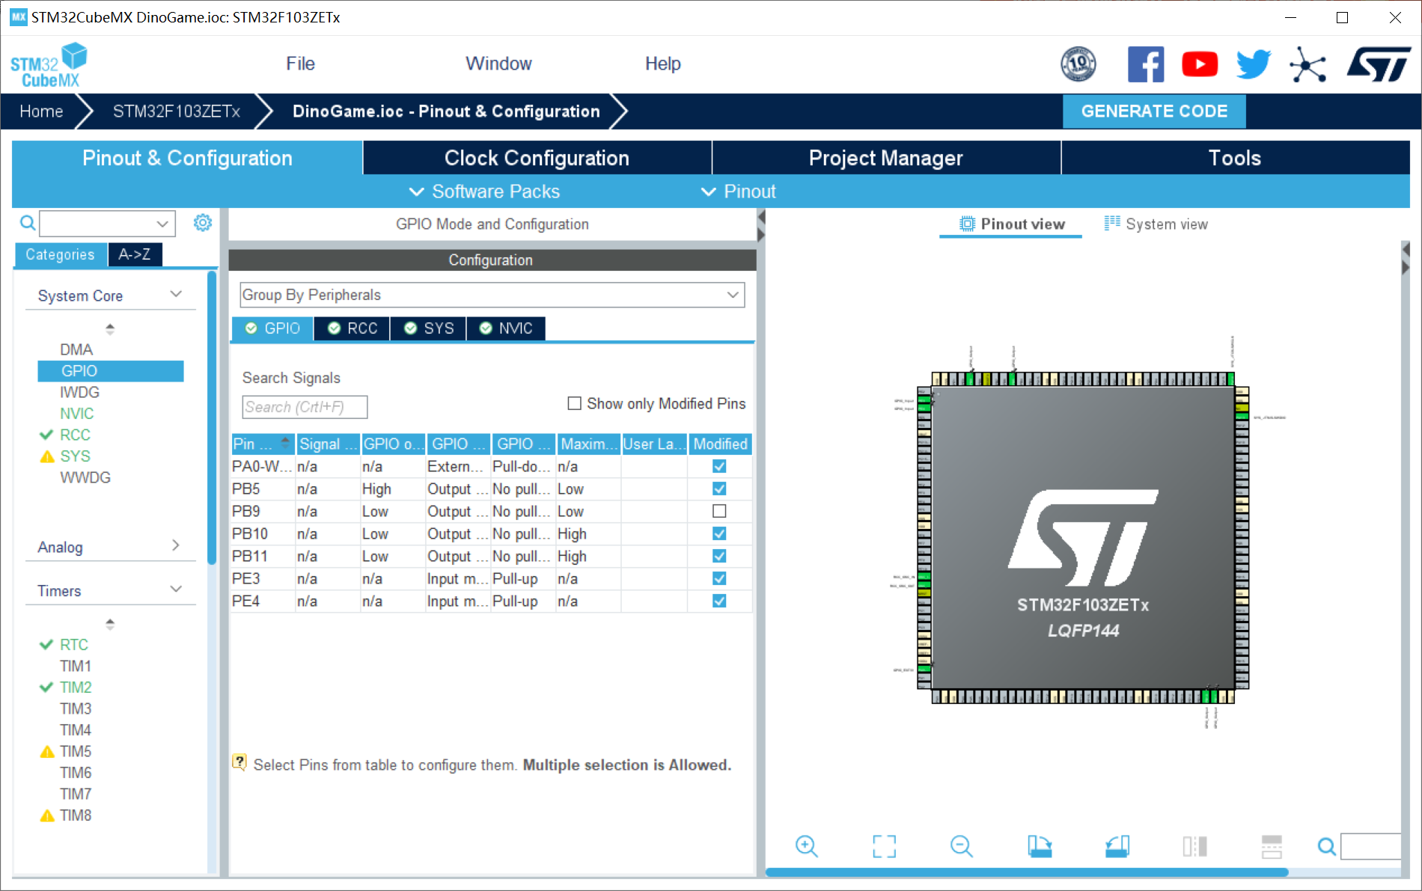Switch to Project Manager tab

[x=886, y=158]
